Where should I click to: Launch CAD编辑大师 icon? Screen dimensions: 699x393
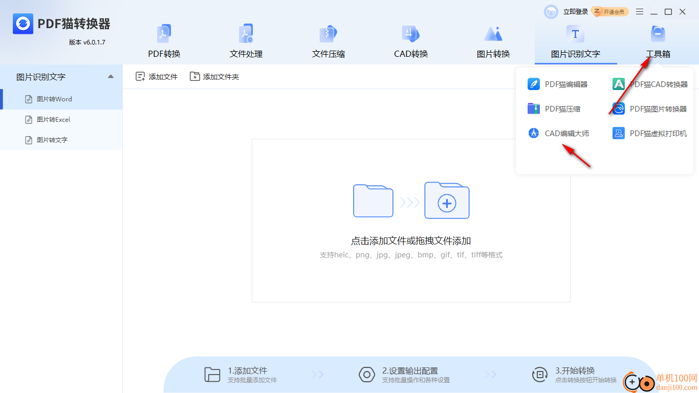point(534,134)
